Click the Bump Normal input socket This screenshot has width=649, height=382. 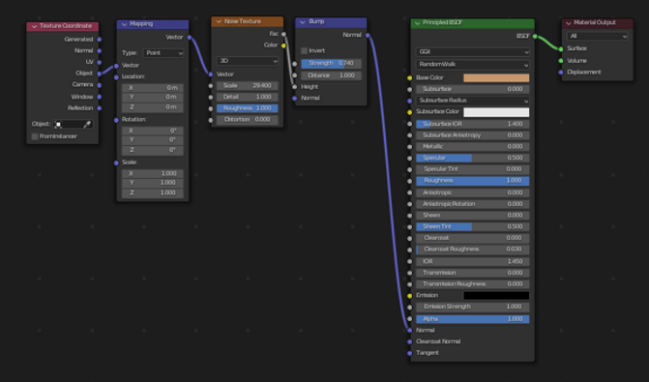pyautogui.click(x=294, y=98)
